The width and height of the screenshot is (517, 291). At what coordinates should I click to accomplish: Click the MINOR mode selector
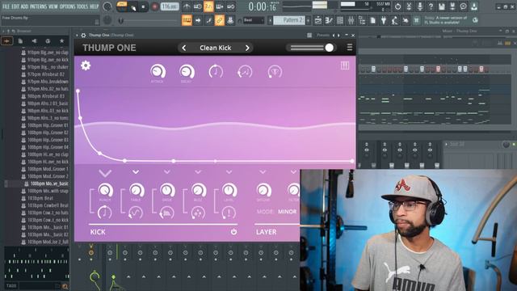tap(288, 212)
